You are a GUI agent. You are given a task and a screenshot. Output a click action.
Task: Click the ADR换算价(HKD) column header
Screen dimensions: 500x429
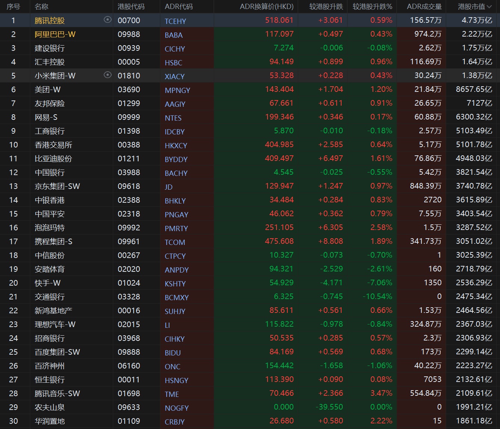(266, 7)
